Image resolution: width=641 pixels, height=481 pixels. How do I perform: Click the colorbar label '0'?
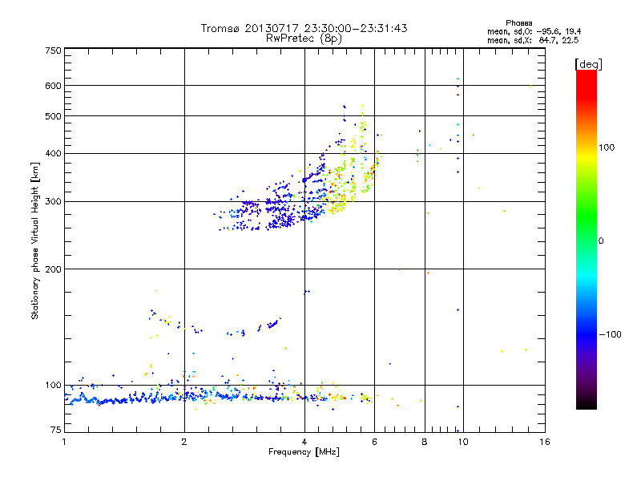pos(600,240)
